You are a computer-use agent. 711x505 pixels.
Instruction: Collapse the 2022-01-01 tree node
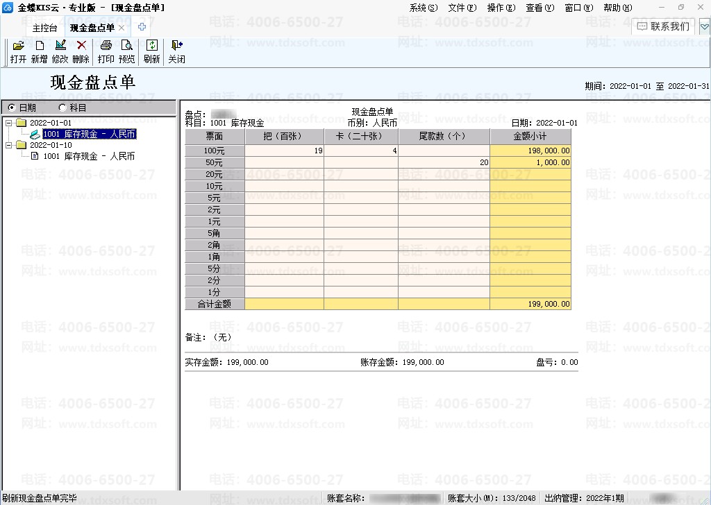pyautogui.click(x=8, y=123)
